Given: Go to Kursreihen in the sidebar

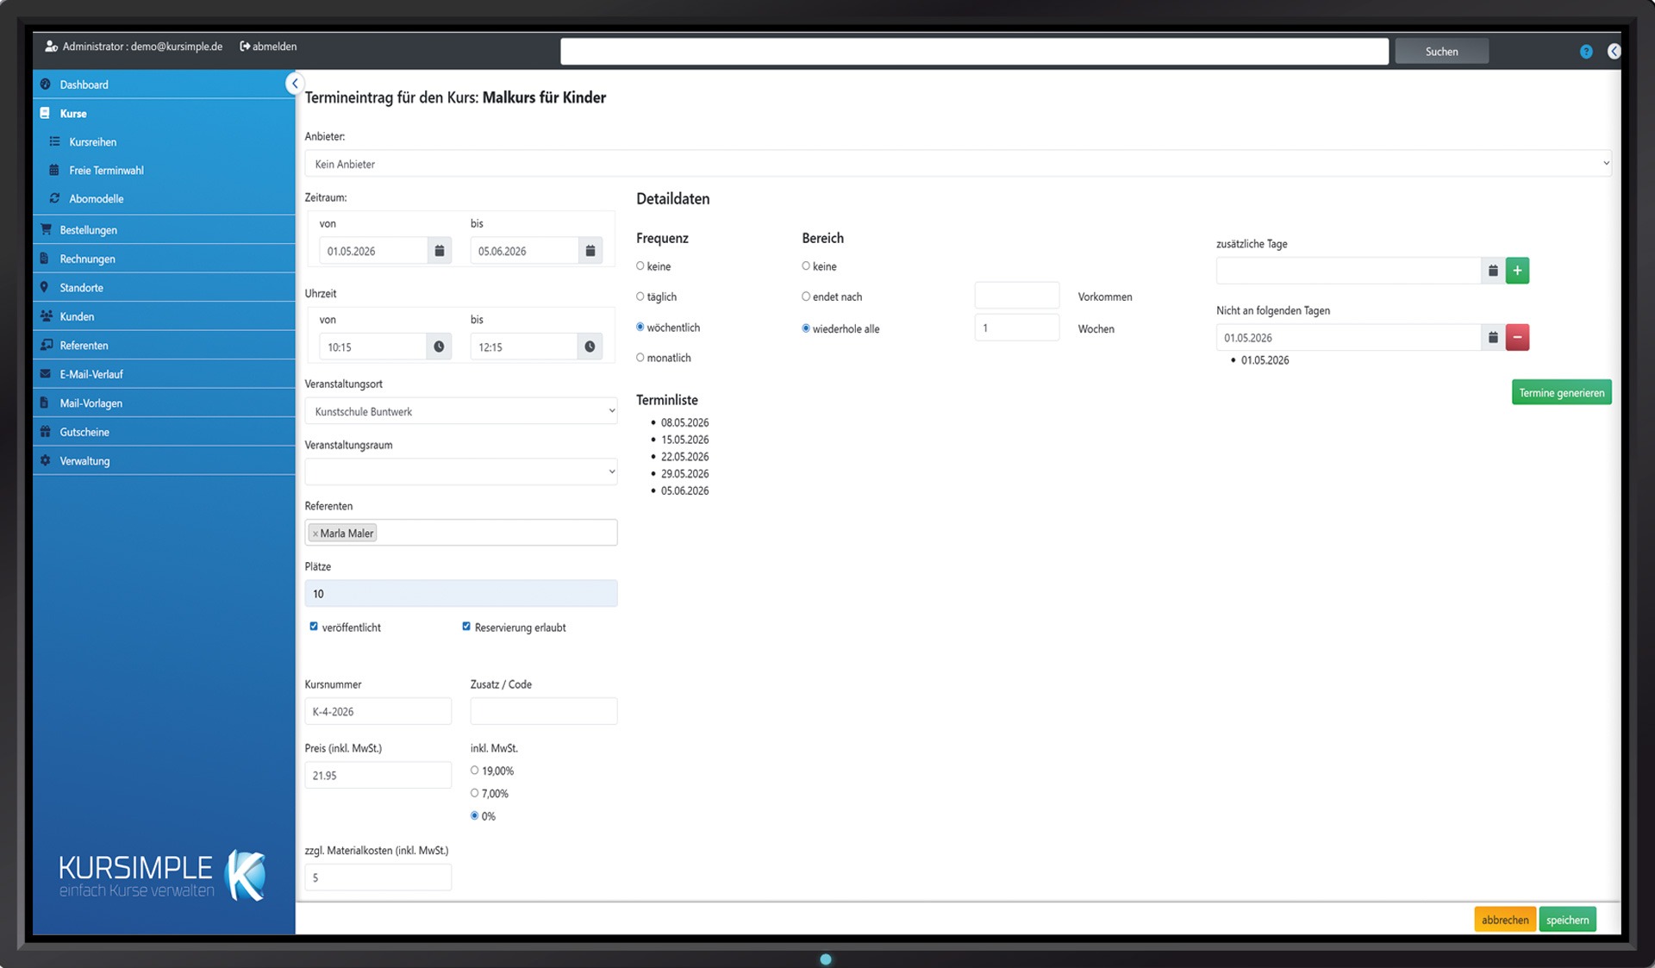Looking at the screenshot, I should (92, 142).
